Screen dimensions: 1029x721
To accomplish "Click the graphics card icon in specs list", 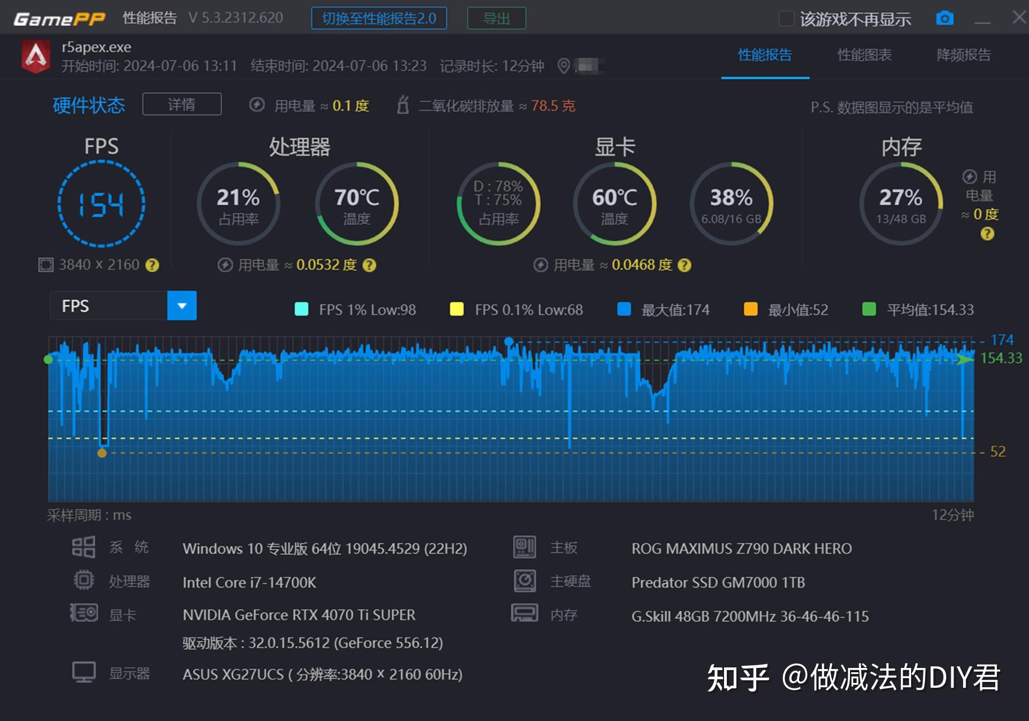I will (84, 613).
